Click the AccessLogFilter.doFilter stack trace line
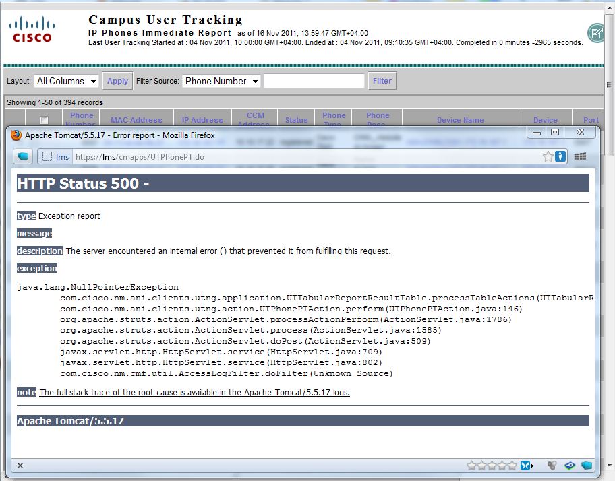 (x=227, y=373)
